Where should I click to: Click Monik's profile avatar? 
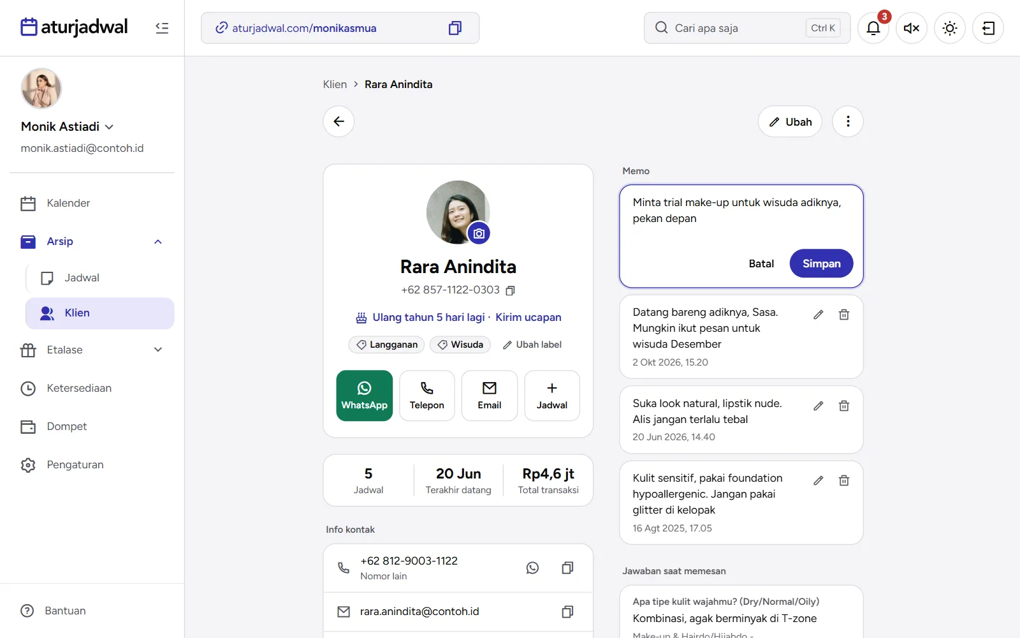(x=41, y=88)
